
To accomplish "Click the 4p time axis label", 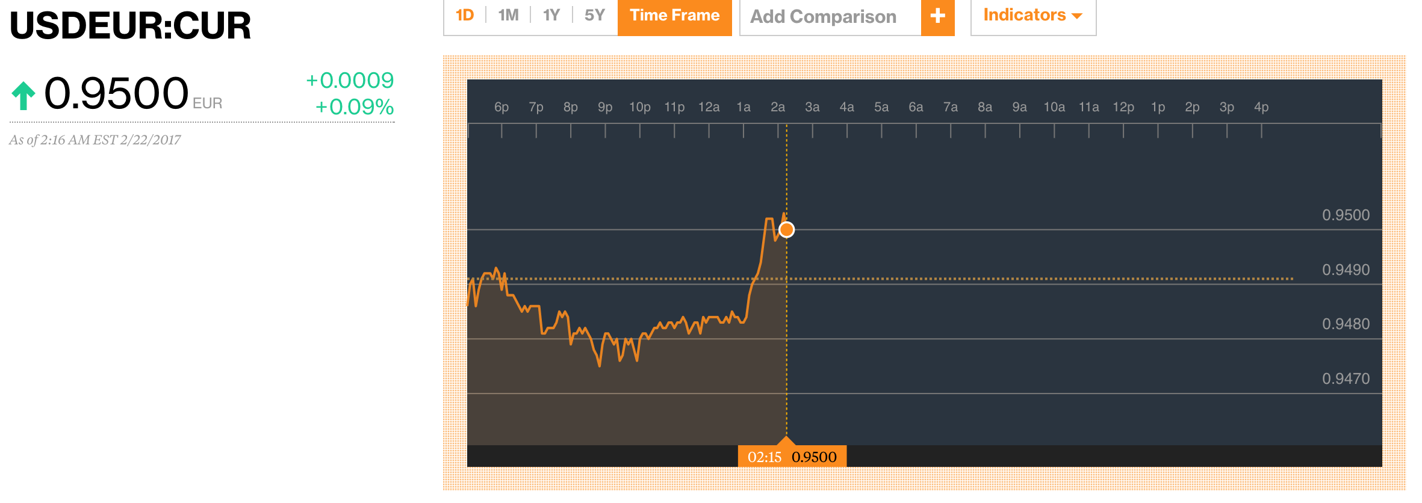I will pyautogui.click(x=1261, y=107).
